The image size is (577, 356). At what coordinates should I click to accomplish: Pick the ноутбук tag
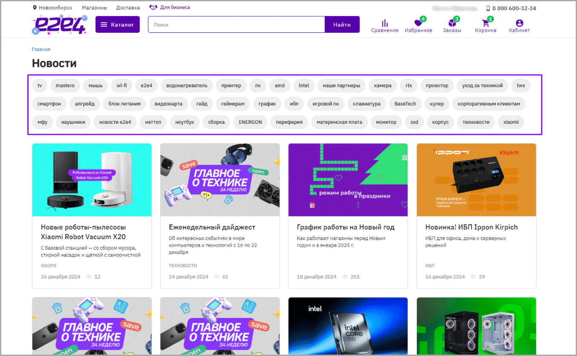click(x=185, y=122)
